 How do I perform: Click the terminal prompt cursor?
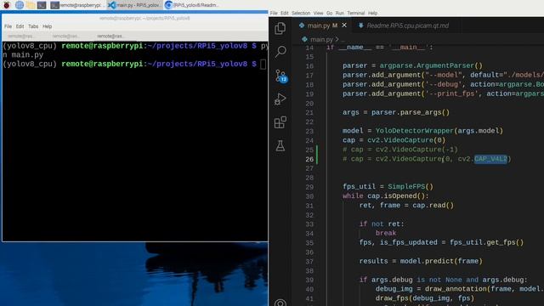pyautogui.click(x=263, y=65)
